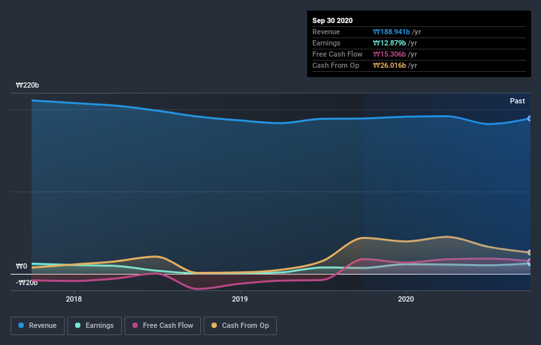The height and width of the screenshot is (345, 541).
Task: Toggle the Cash From Op legend button
Action: 240,326
